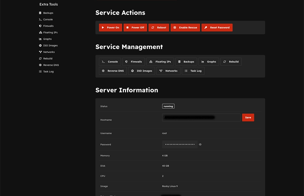Click the Console prompt icon in the sidebar
Viewport: 304px width, 196px height.
pos(40,20)
